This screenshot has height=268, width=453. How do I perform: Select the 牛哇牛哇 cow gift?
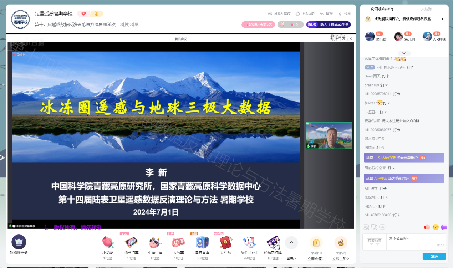click(155, 243)
